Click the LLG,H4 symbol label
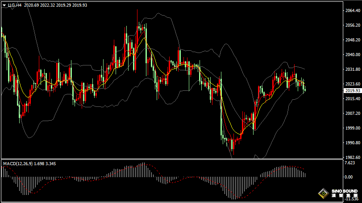Image resolution: width=362 pixels, height=203 pixels. (14, 5)
